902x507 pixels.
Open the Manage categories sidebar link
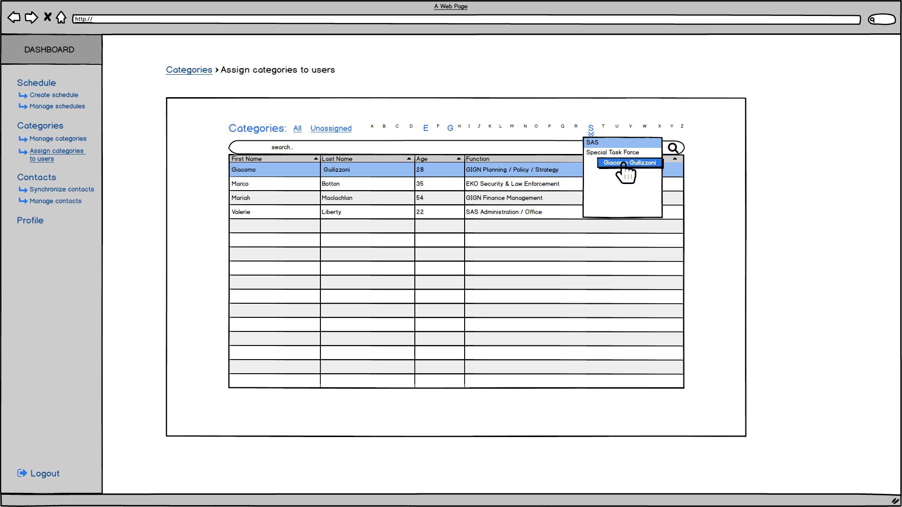[58, 139]
